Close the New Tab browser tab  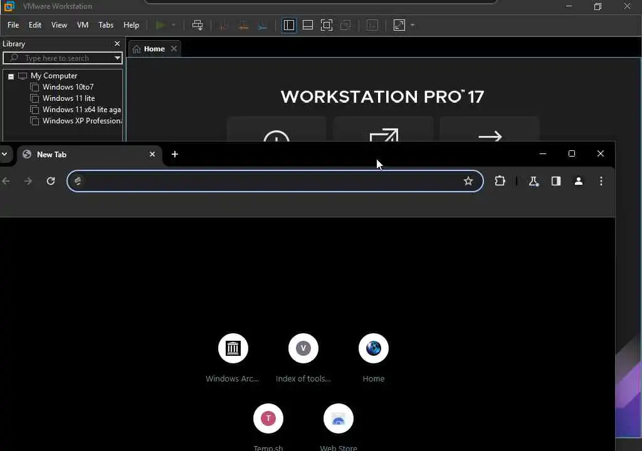(x=152, y=154)
